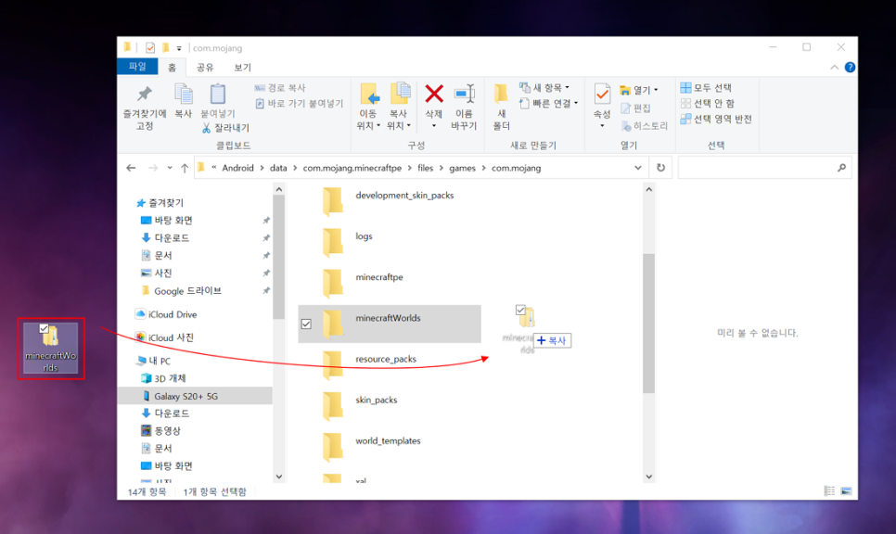
Task: Click the Forward navigation arrow
Action: tap(152, 168)
